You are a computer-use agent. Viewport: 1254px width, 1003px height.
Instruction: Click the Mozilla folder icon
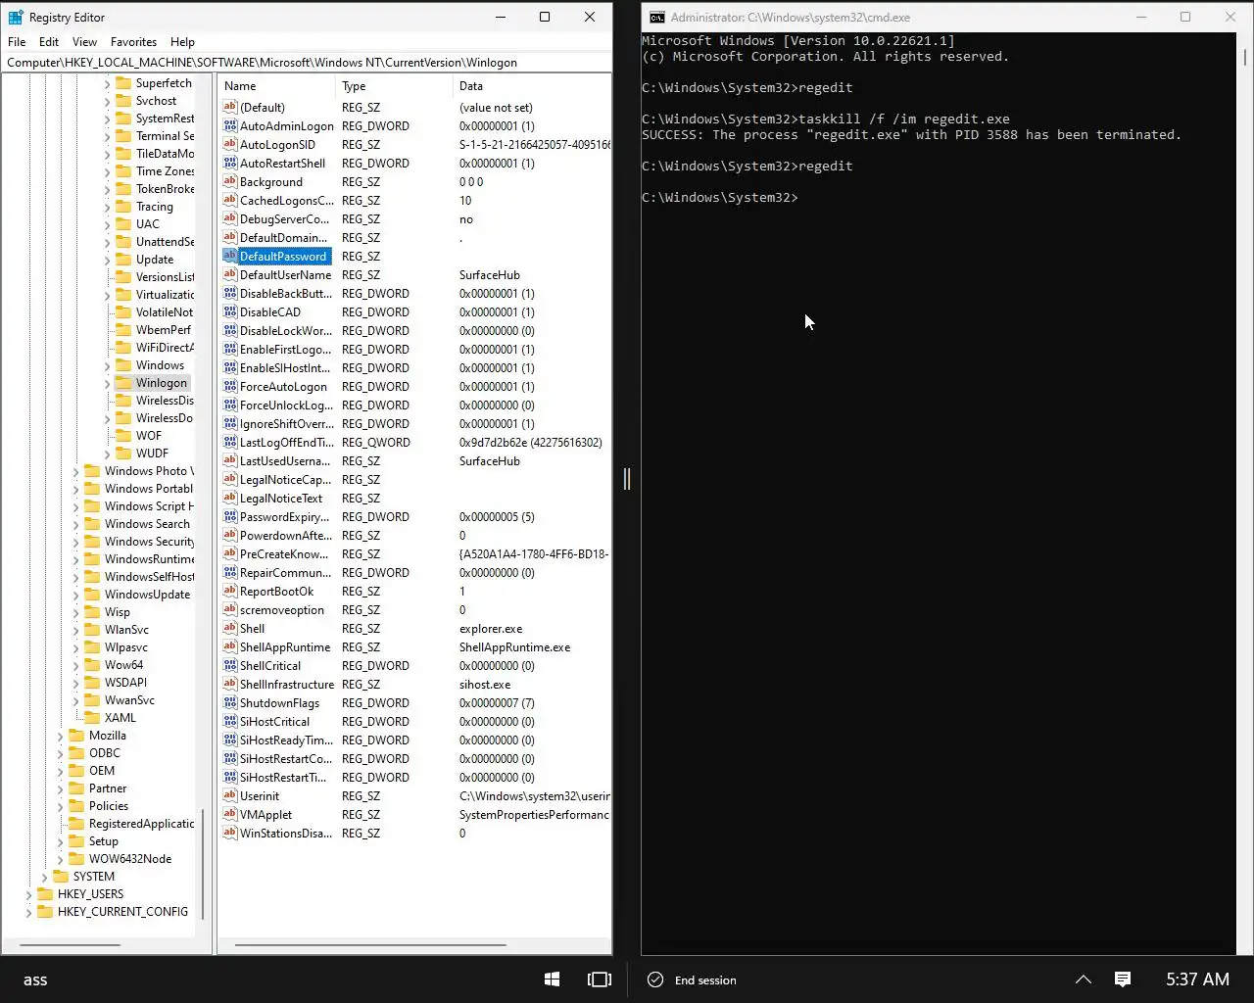[x=76, y=736]
